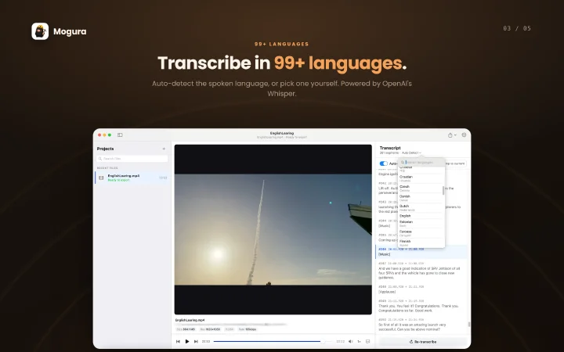The width and height of the screenshot is (564, 352).
Task: Open the share/export icon in title bar
Action: (450, 135)
